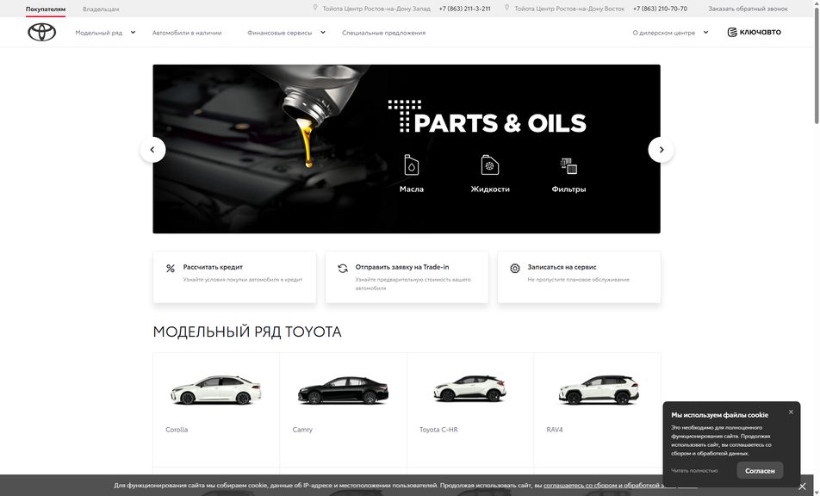Click the PARTS & OILS banner title

click(500, 123)
